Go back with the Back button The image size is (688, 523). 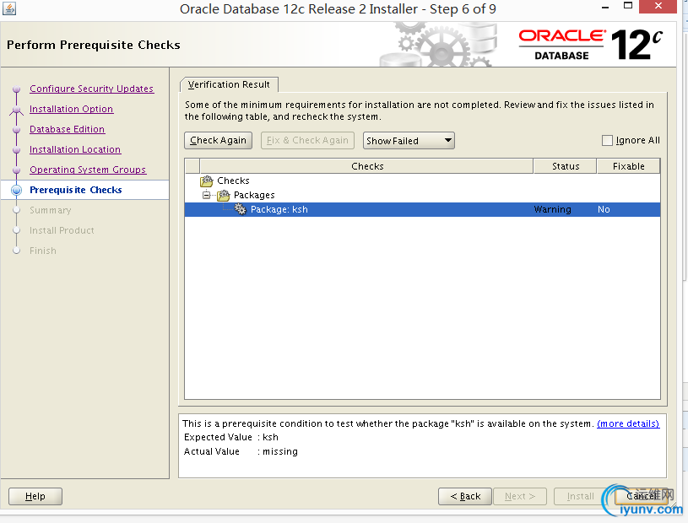[x=465, y=496]
